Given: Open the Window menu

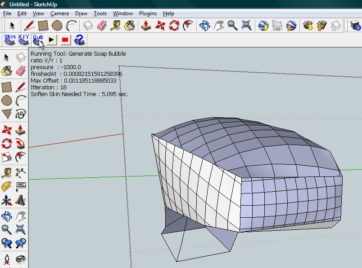Looking at the screenshot, I should point(122,13).
